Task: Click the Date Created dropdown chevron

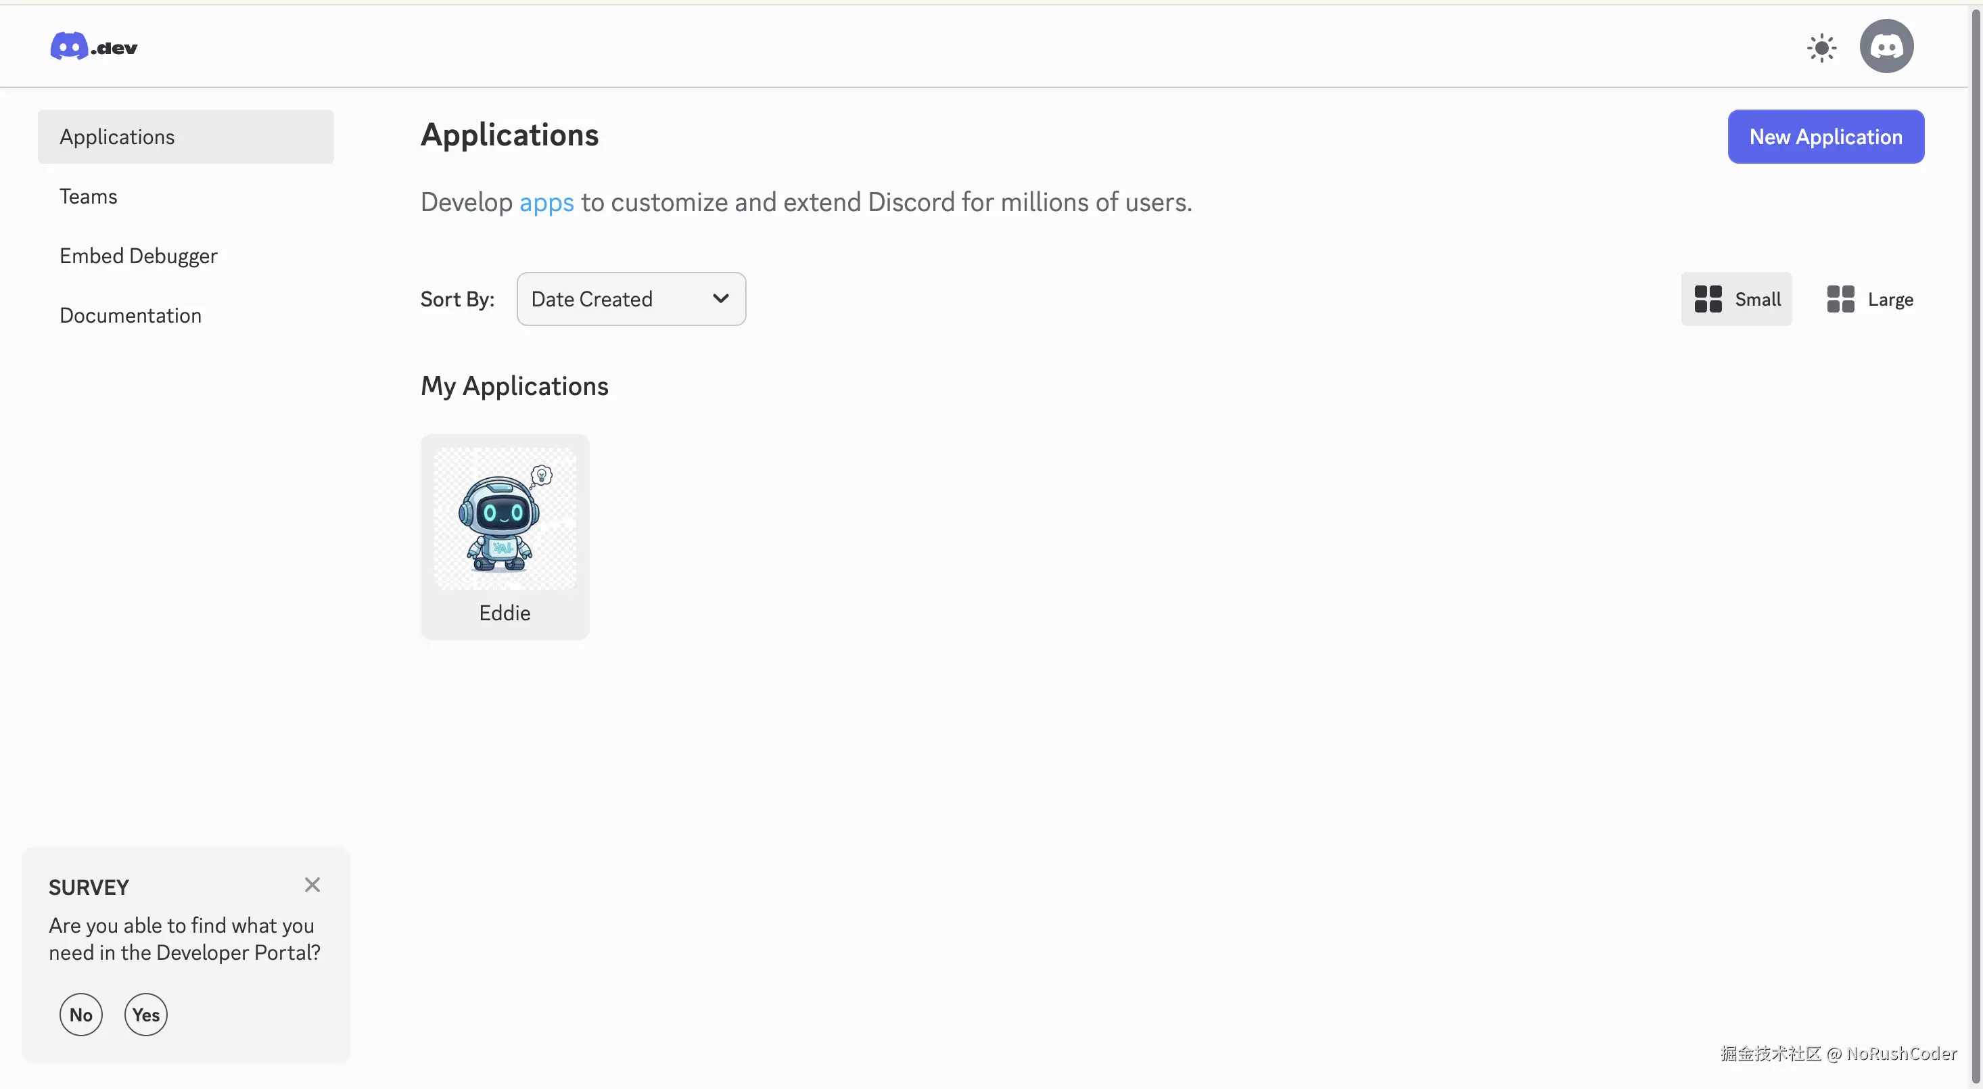Action: pyautogui.click(x=720, y=298)
